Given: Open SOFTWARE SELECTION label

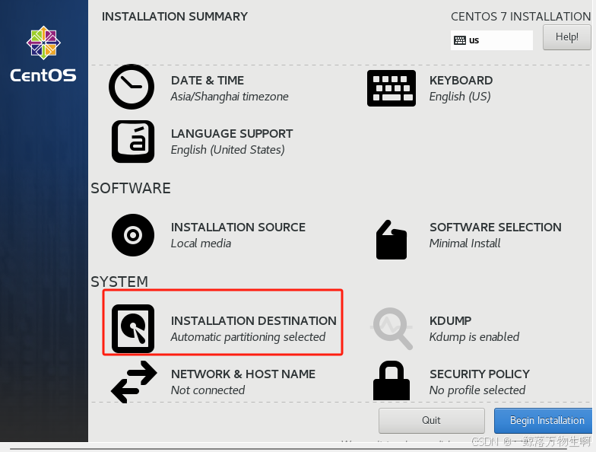Looking at the screenshot, I should (496, 227).
